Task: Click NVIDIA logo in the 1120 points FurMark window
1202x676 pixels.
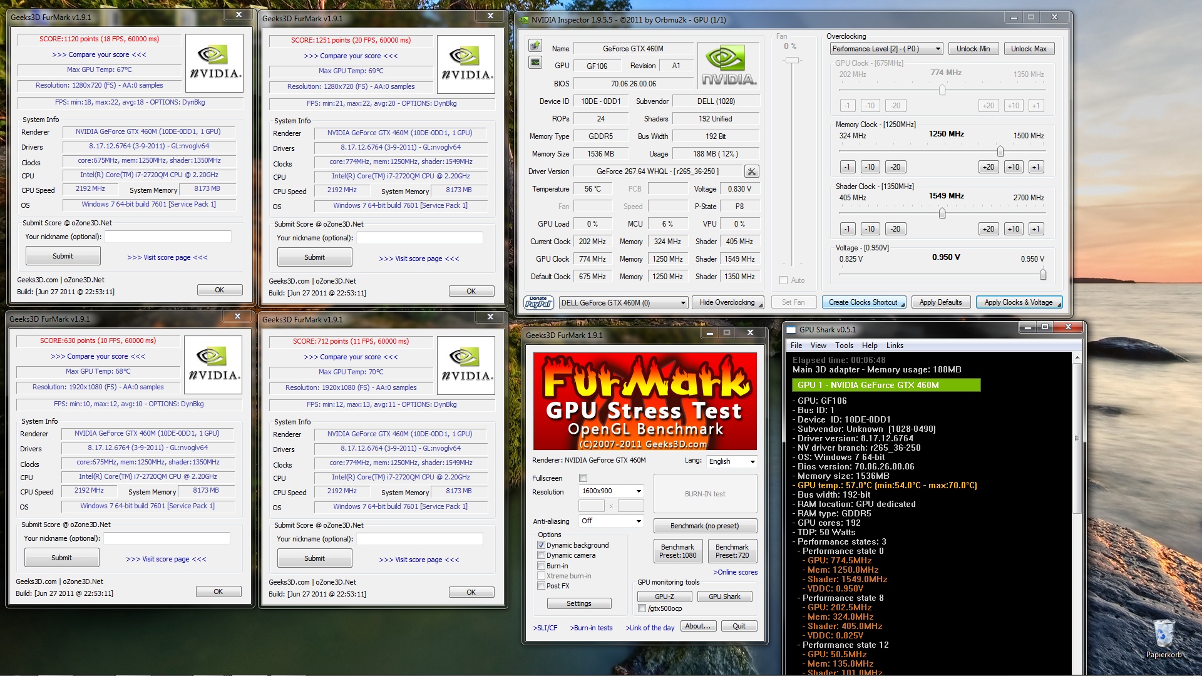Action: pos(214,63)
